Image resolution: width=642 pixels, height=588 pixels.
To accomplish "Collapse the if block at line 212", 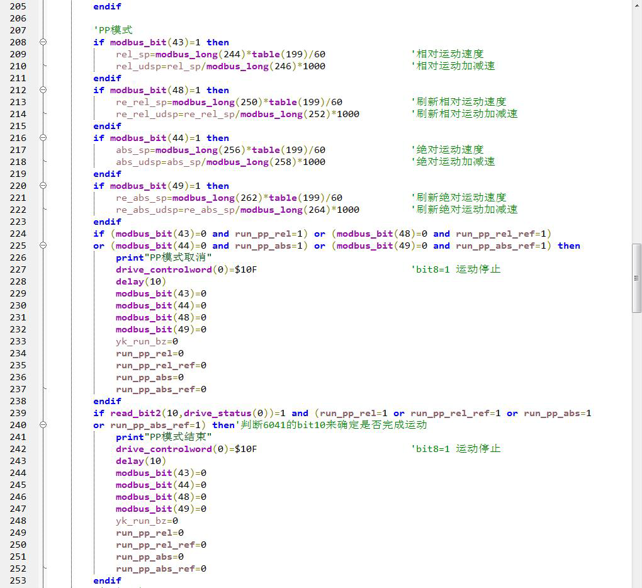I will pos(43,90).
